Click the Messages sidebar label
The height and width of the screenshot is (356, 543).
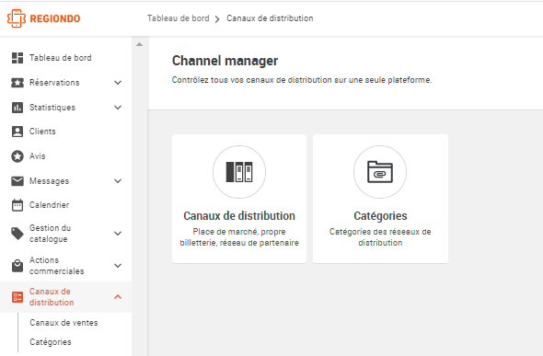click(49, 181)
